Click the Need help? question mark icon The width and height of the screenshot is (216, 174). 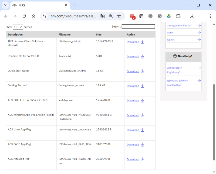[175, 56]
